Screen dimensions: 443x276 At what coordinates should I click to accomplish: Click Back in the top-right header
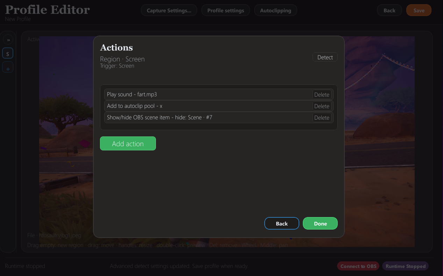pos(389,10)
